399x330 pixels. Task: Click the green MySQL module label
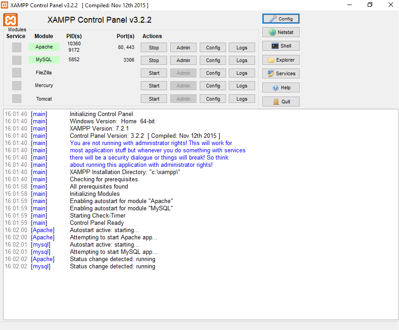click(x=44, y=59)
